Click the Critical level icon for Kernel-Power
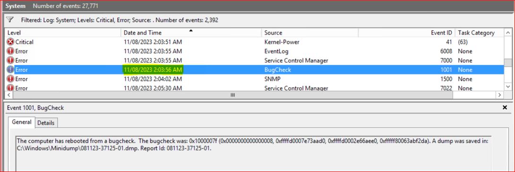 (x=10, y=42)
